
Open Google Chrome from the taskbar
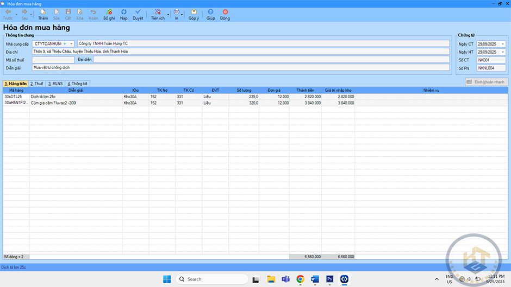[x=300, y=279]
